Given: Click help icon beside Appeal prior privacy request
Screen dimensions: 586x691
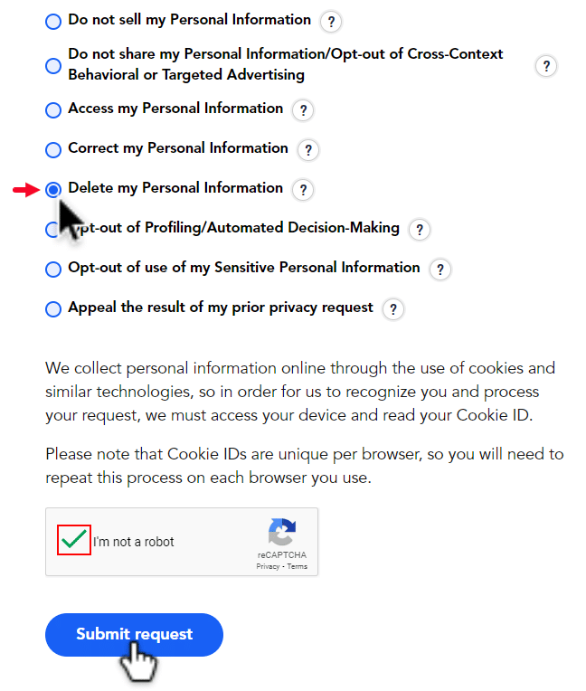Looking at the screenshot, I should coord(393,309).
